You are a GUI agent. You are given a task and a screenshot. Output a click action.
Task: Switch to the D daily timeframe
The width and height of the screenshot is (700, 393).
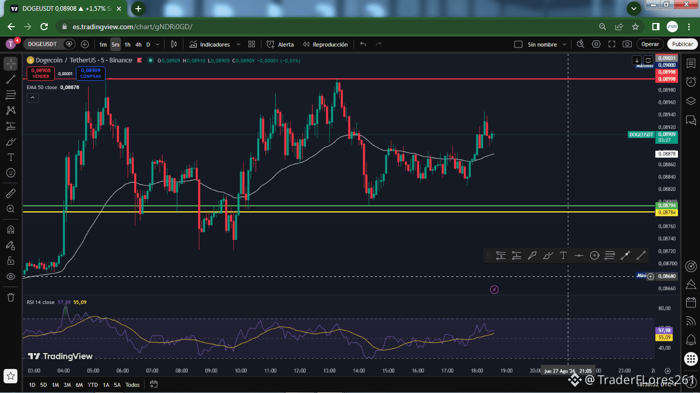click(x=148, y=45)
